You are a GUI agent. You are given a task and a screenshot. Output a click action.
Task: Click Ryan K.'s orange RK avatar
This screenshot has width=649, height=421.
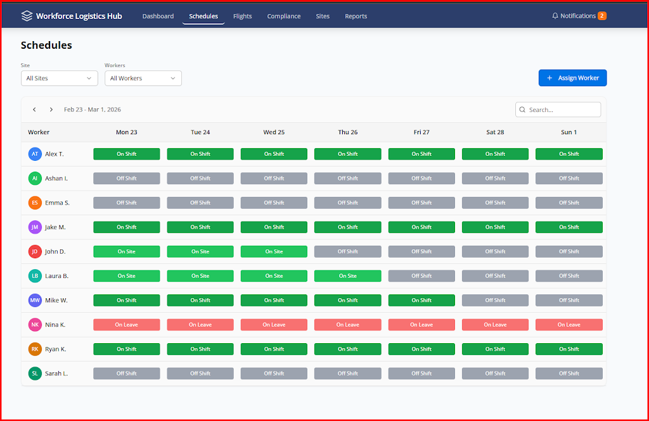coord(35,349)
